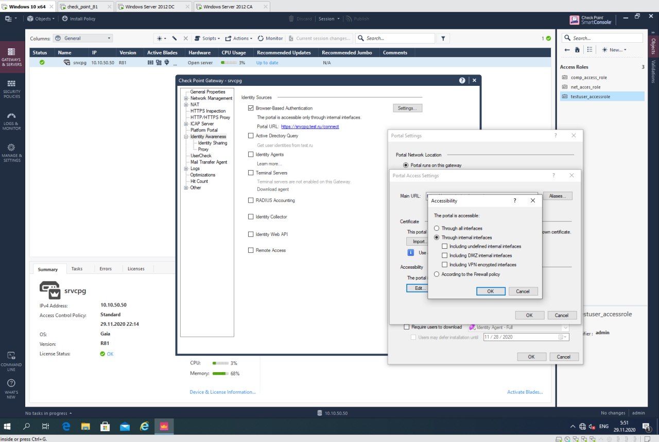
Task: Click the green status icon of the srvcpg row
Action: pyautogui.click(x=42, y=62)
